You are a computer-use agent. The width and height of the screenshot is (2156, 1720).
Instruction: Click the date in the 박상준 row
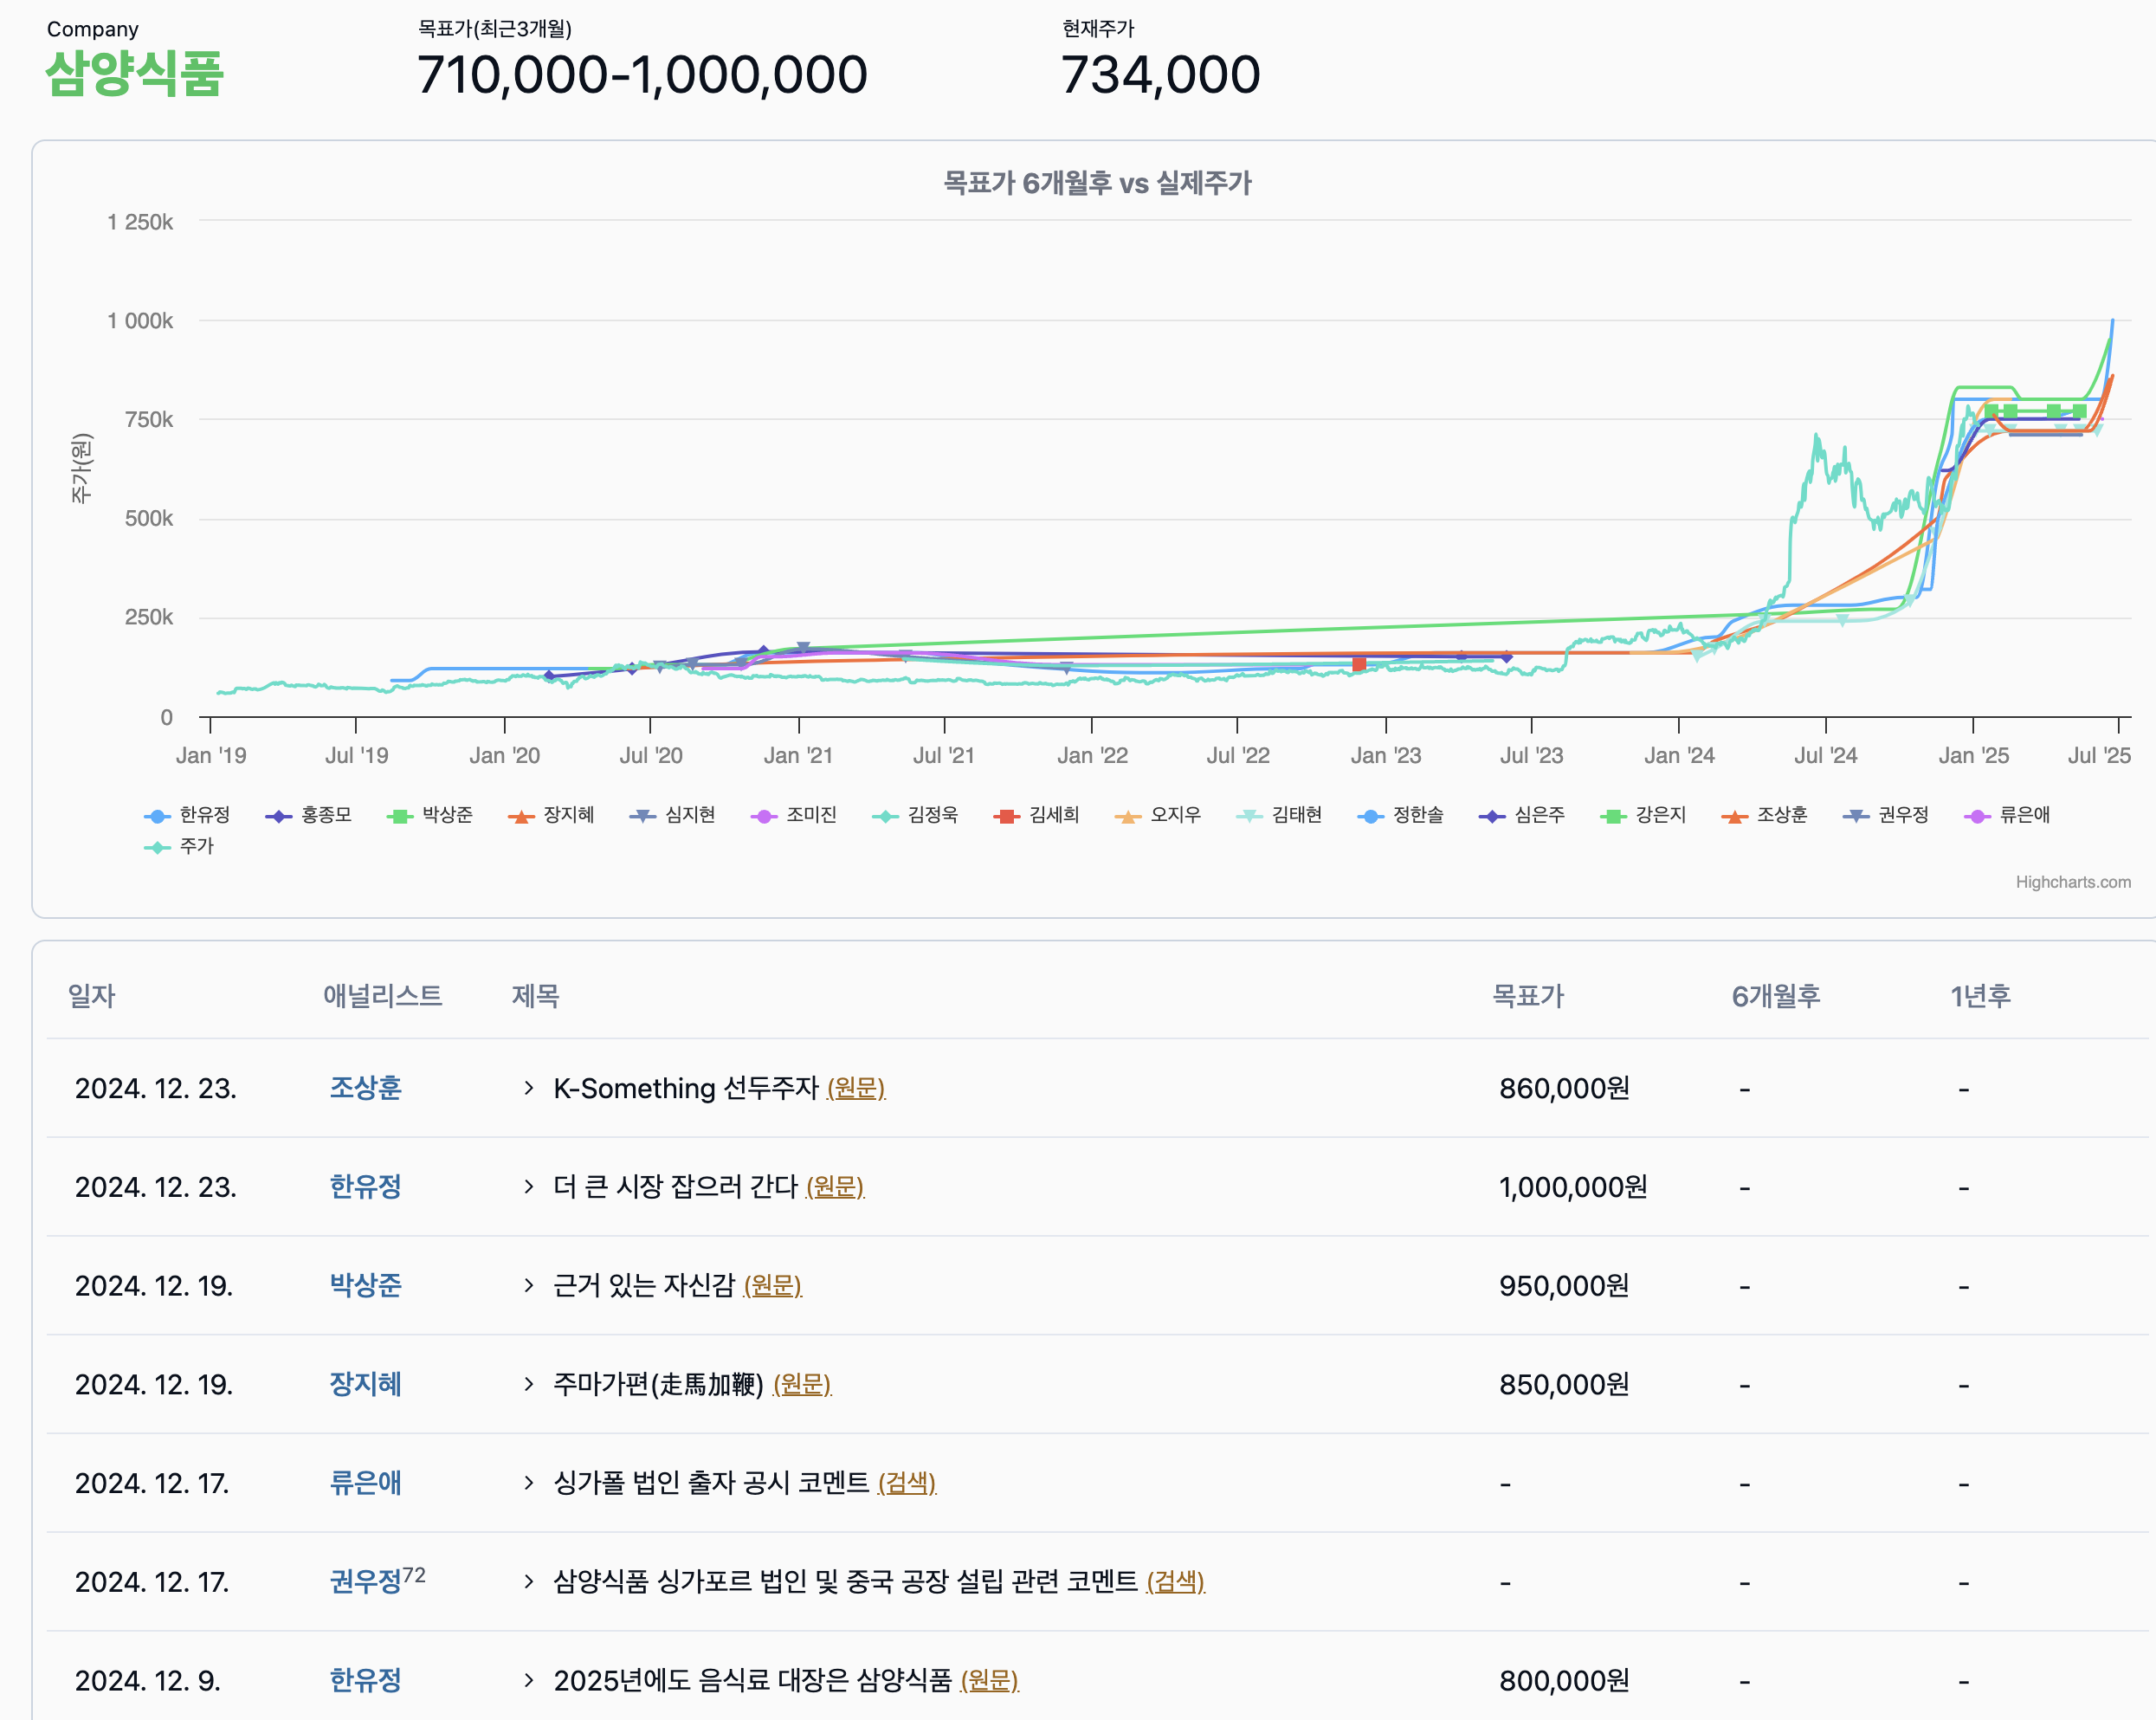click(154, 1285)
